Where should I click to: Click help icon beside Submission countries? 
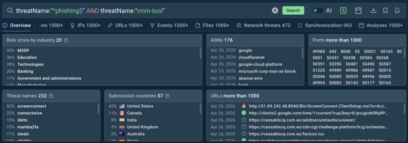coord(167,96)
